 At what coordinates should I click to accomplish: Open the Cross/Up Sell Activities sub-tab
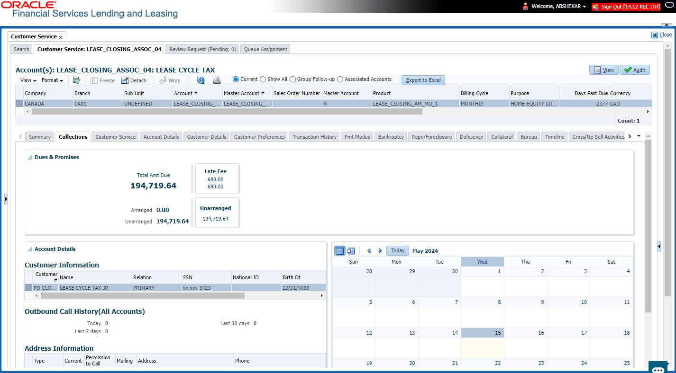tap(598, 137)
